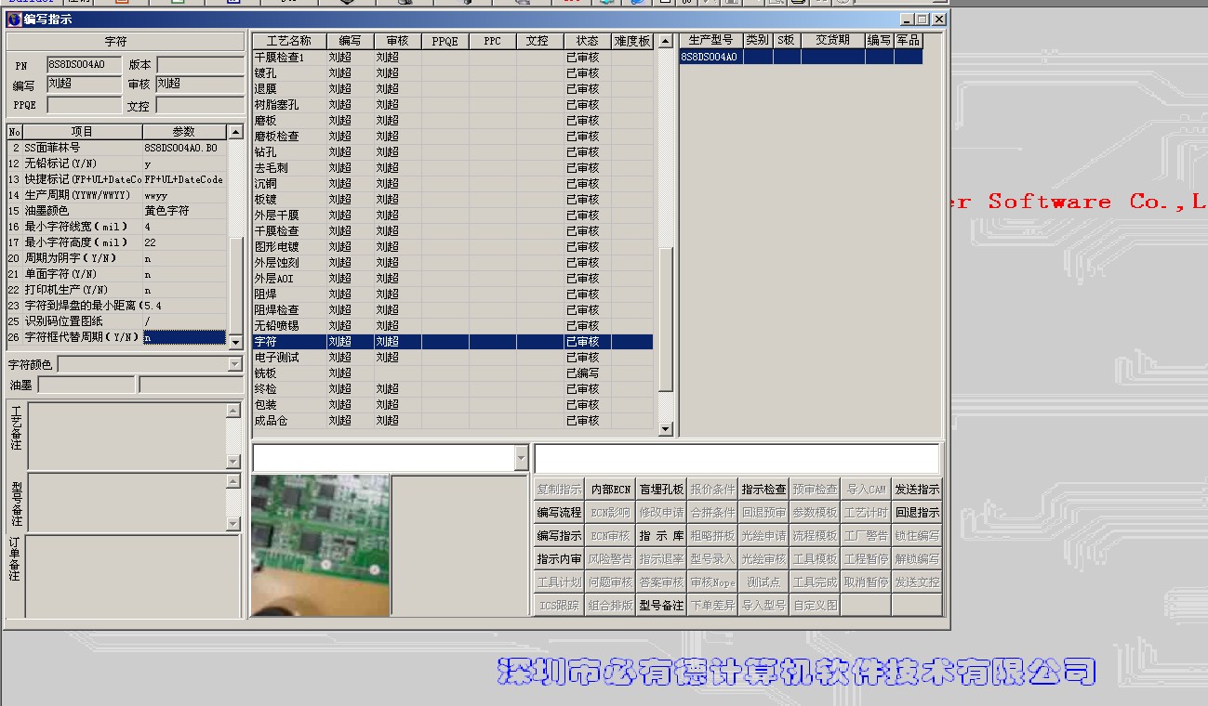Click inside the 订单备注 text area

click(132, 576)
